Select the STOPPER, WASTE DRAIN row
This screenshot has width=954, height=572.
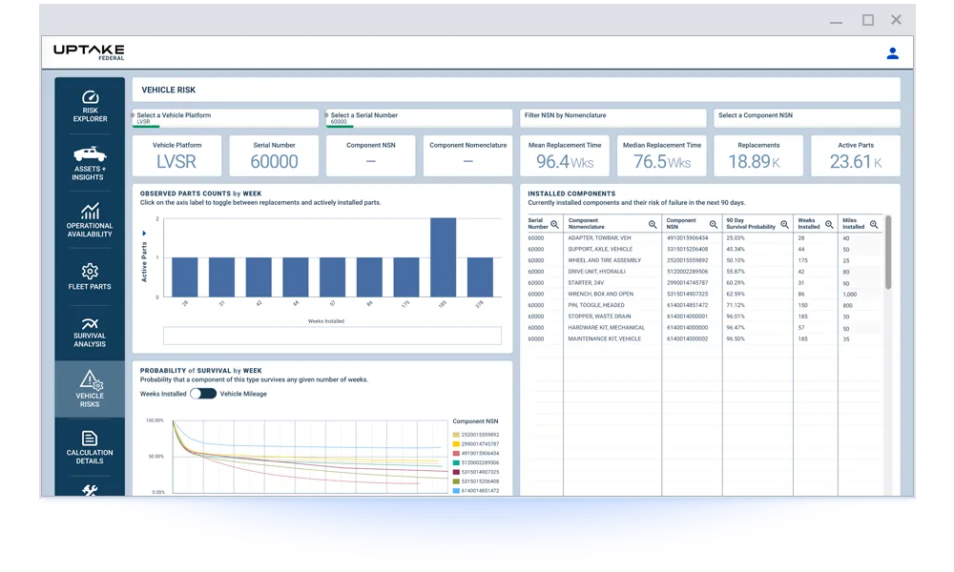[x=704, y=317]
